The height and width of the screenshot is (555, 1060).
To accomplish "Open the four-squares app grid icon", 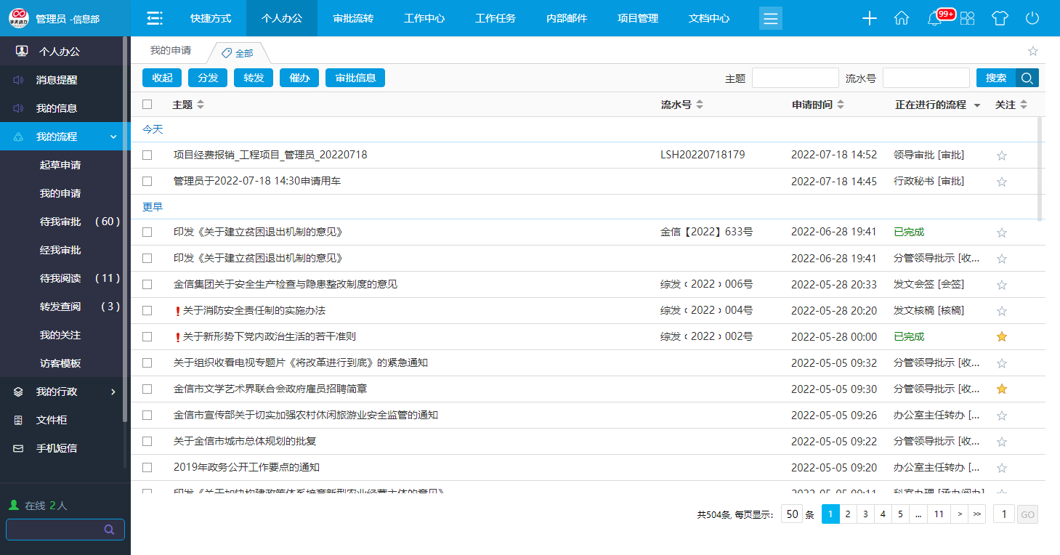I will coord(967,19).
